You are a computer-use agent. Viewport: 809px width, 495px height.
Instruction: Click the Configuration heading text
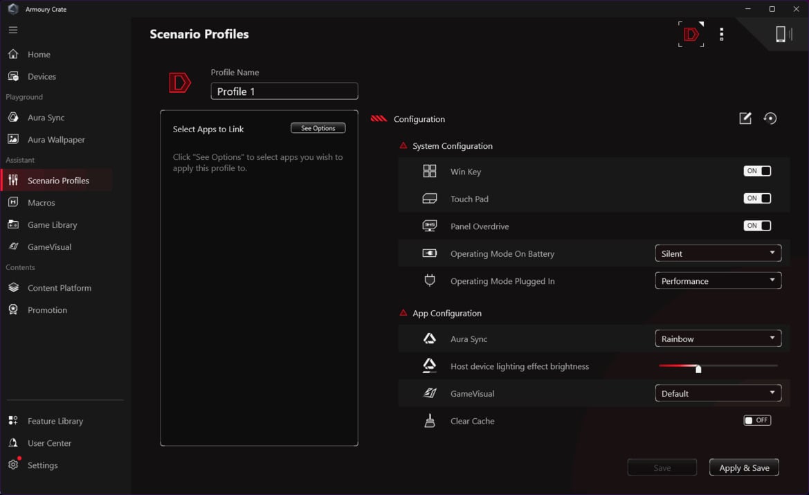(419, 119)
